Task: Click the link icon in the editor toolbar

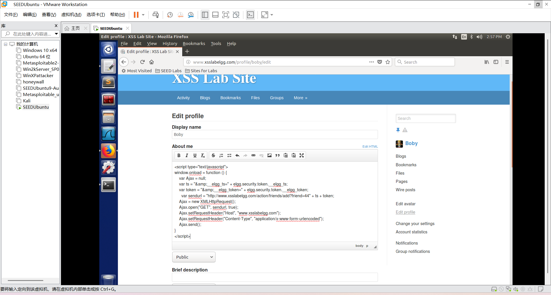Action: (253, 155)
